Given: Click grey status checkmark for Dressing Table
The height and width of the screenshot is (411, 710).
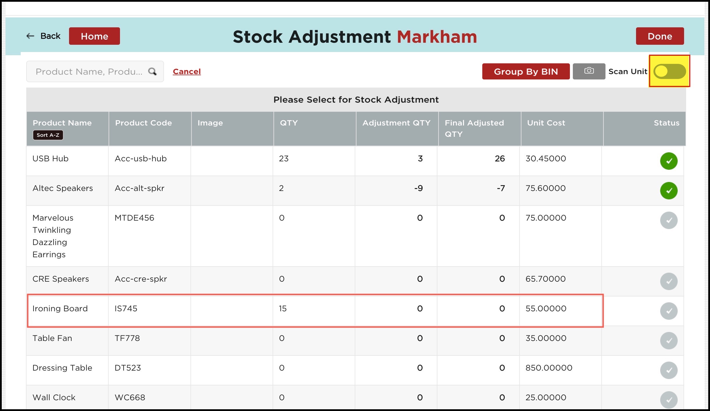Looking at the screenshot, I should click(668, 370).
